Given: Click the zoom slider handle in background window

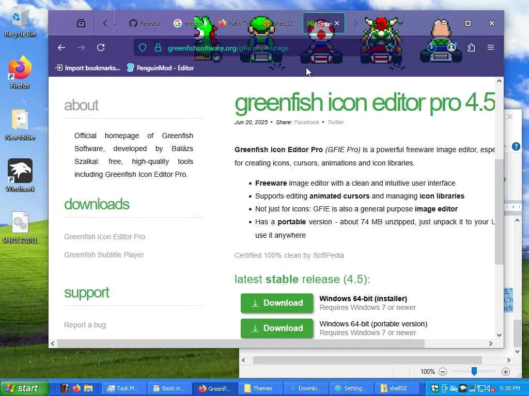Looking at the screenshot, I should pos(474,371).
